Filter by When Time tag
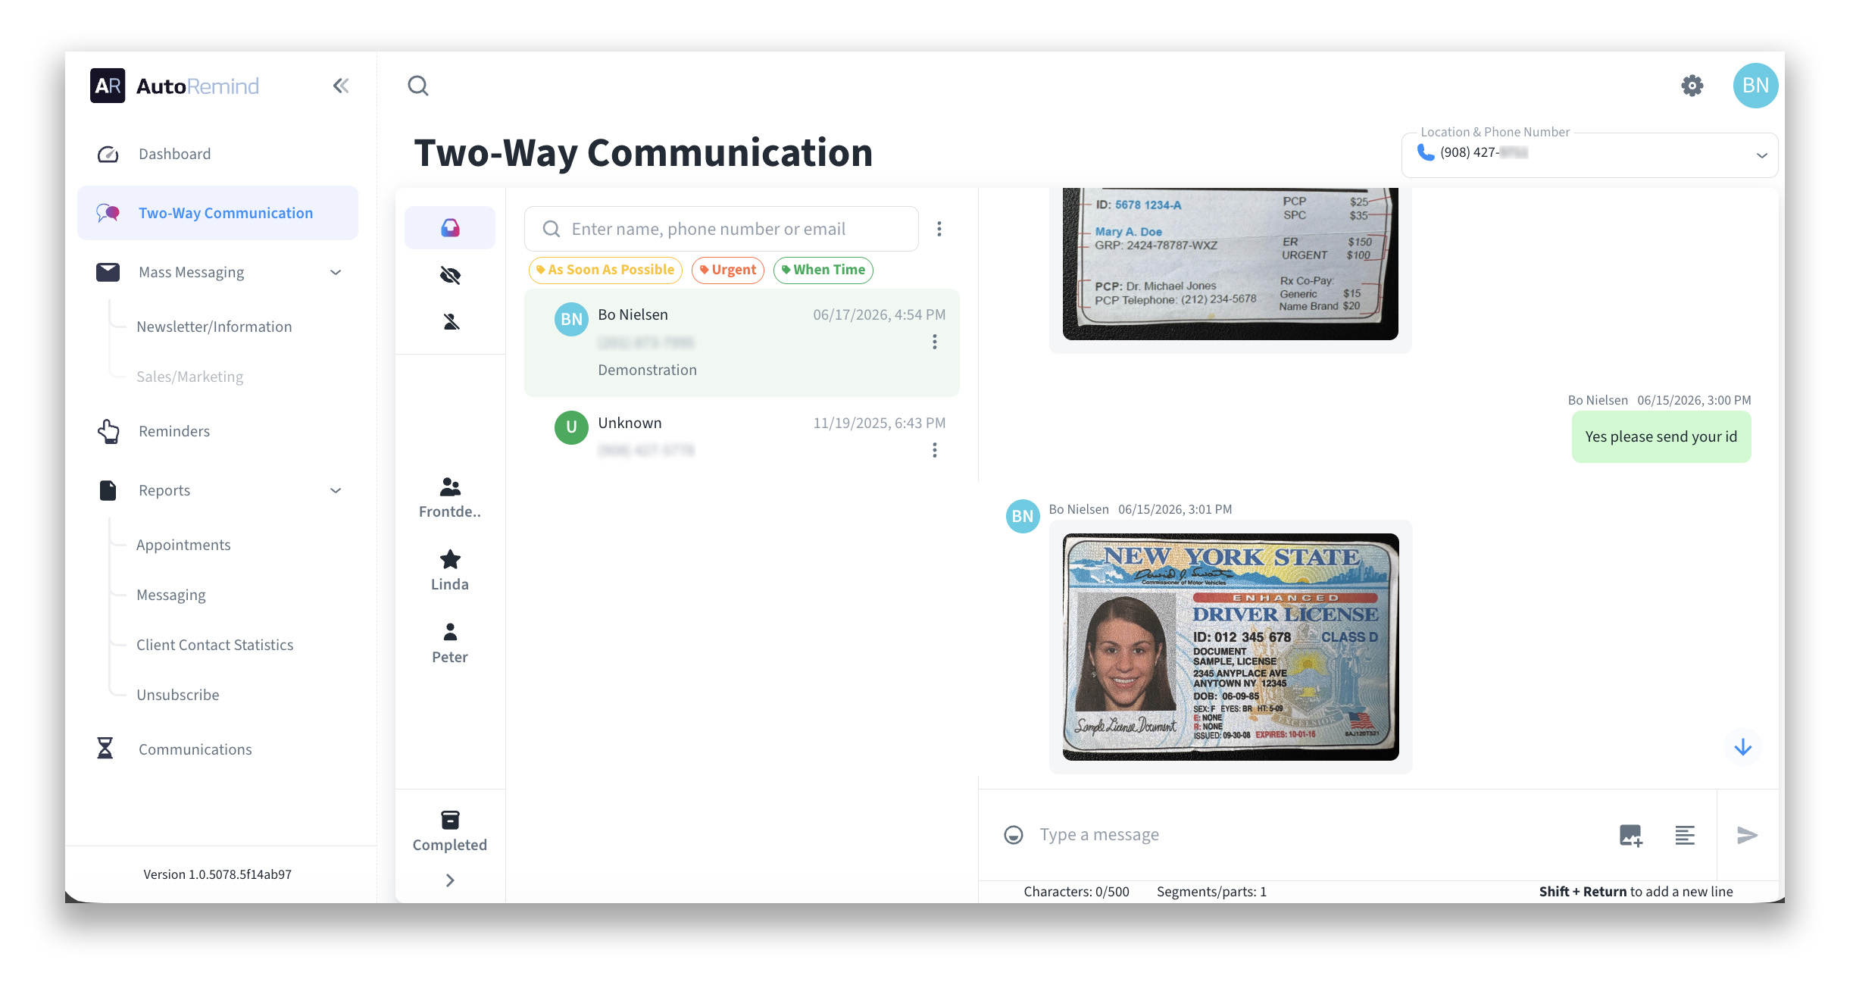 [823, 270]
